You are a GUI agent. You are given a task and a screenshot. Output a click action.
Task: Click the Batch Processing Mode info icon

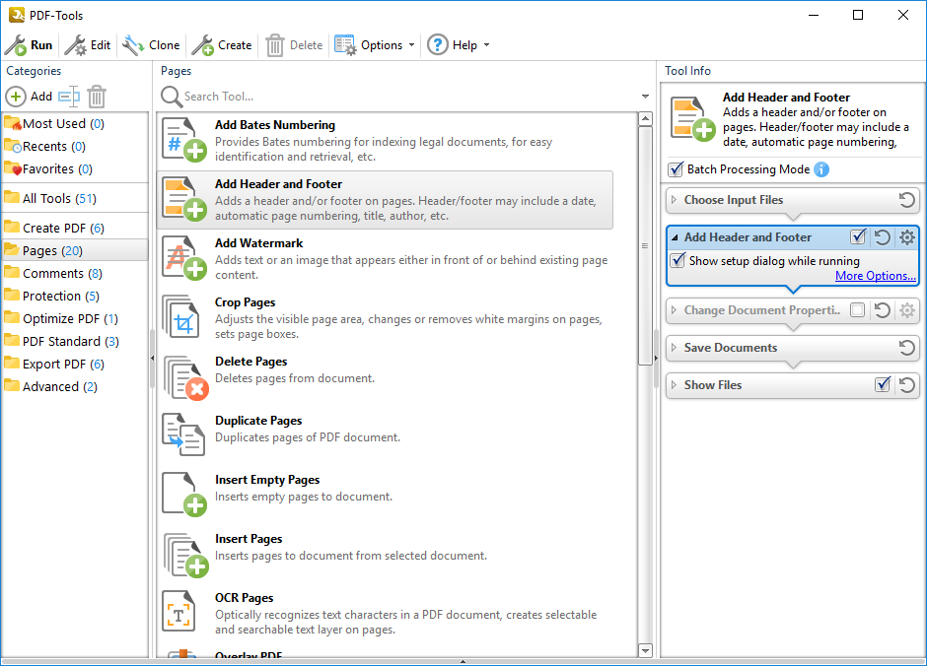[821, 169]
